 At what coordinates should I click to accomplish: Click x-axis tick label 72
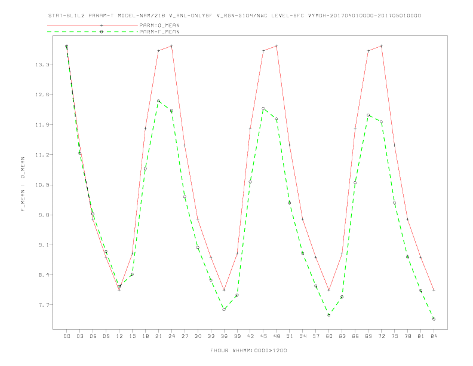tap(381, 336)
